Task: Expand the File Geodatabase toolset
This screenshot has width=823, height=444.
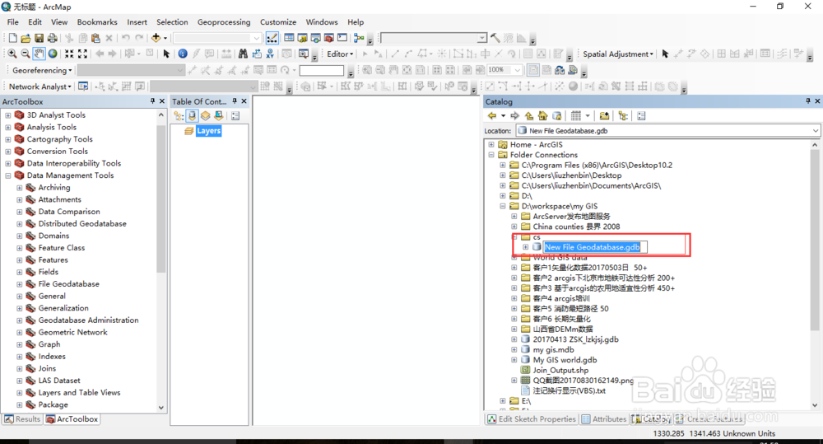Action: [20, 283]
